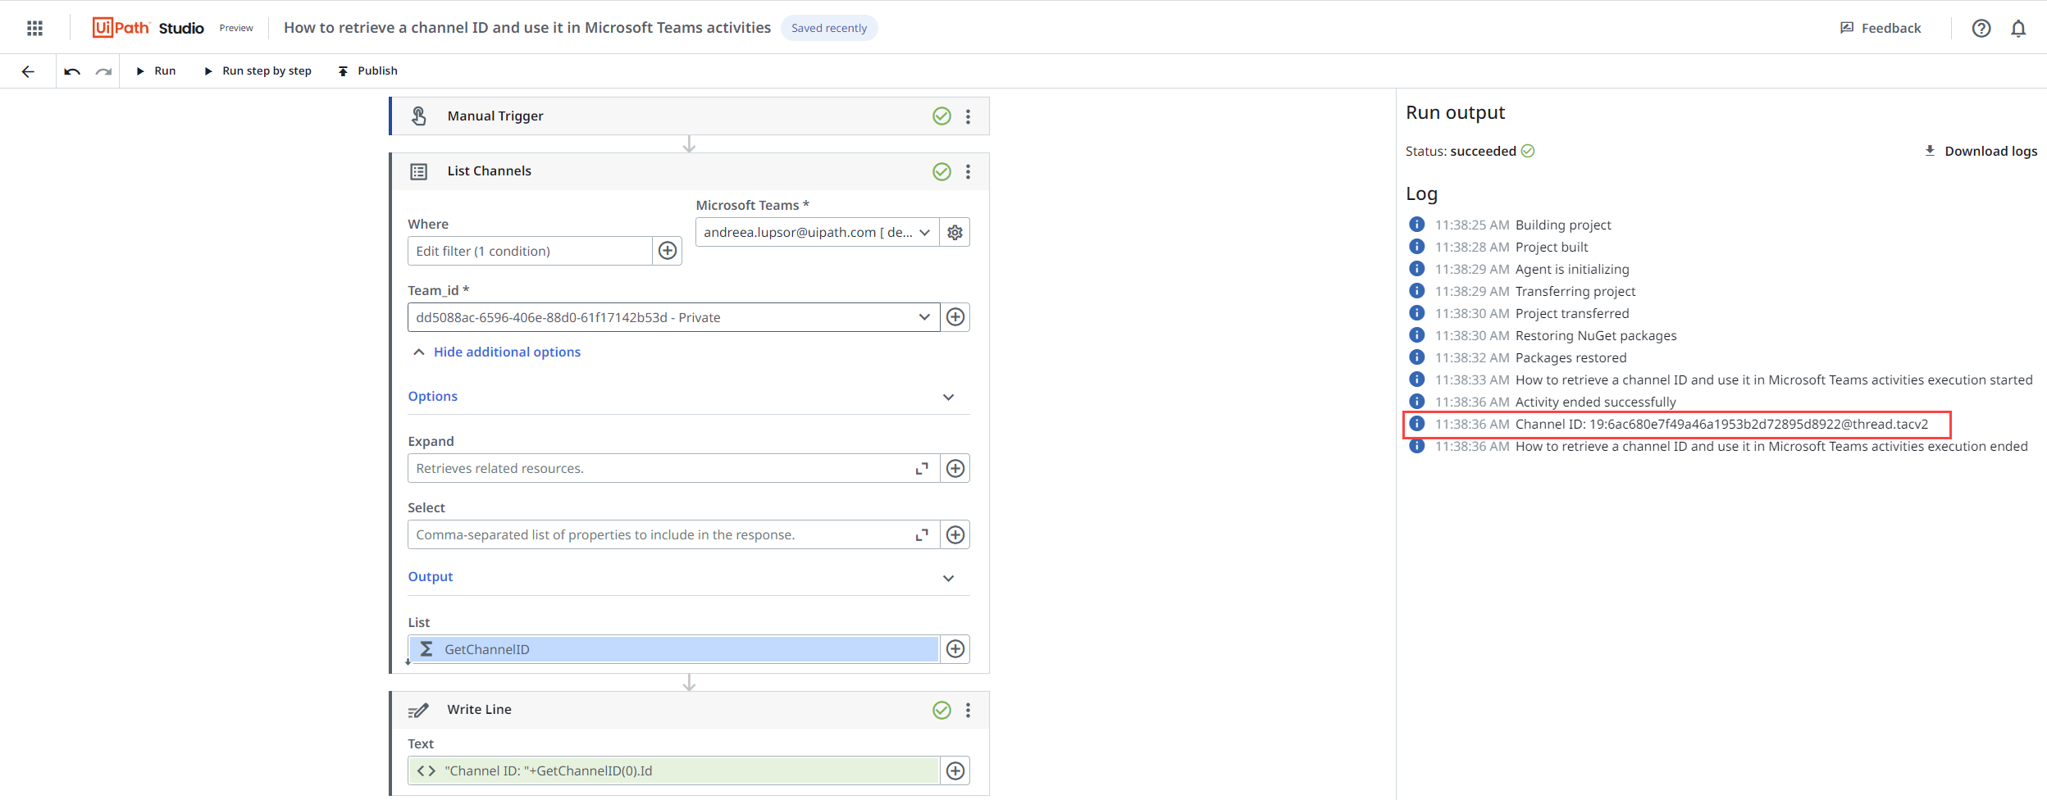The width and height of the screenshot is (2047, 800).
Task: Publish the project
Action: tap(367, 71)
